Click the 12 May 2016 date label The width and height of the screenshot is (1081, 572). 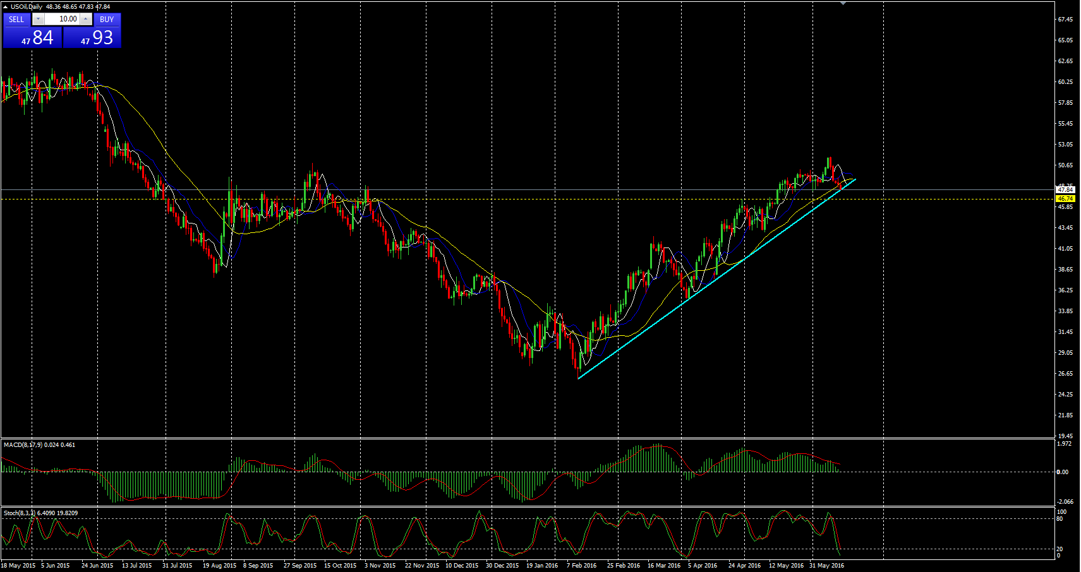pos(786,566)
